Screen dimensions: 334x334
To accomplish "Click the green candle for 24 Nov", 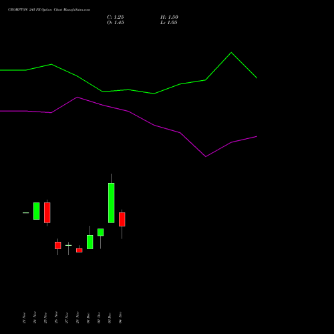I will (x=37, y=211).
